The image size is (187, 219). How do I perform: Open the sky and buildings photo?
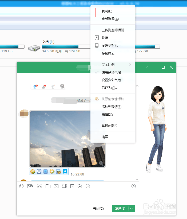(x=67, y=139)
